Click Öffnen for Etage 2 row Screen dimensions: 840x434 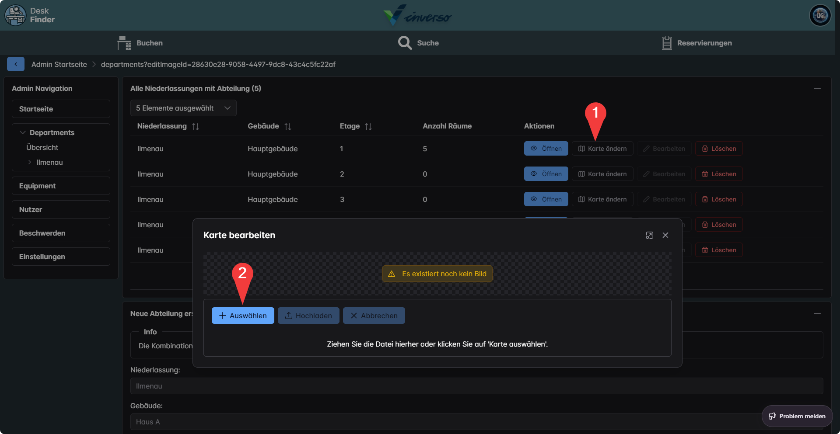click(546, 174)
